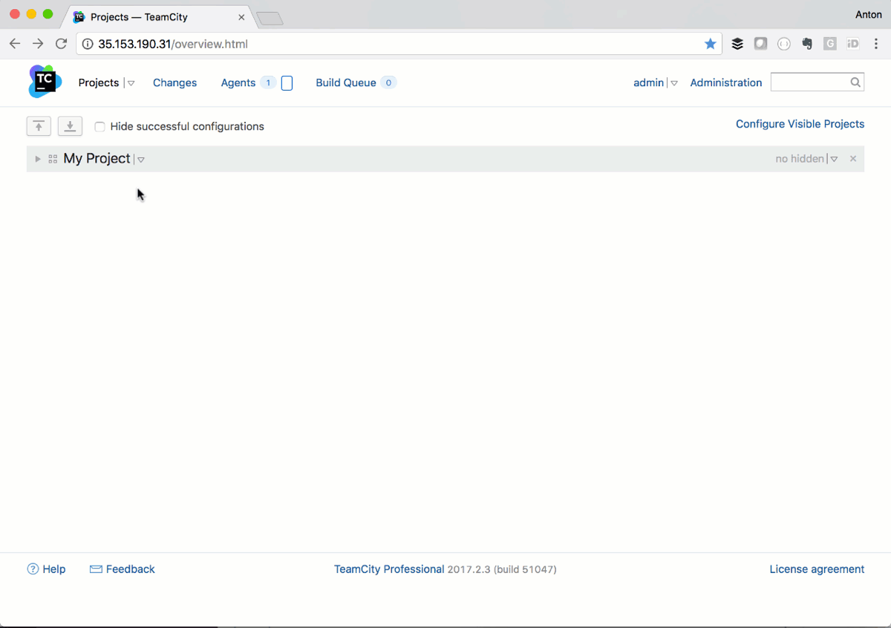This screenshot has height=628, width=891.
Task: Expand all projects using the down-arrow icon
Action: click(x=70, y=125)
